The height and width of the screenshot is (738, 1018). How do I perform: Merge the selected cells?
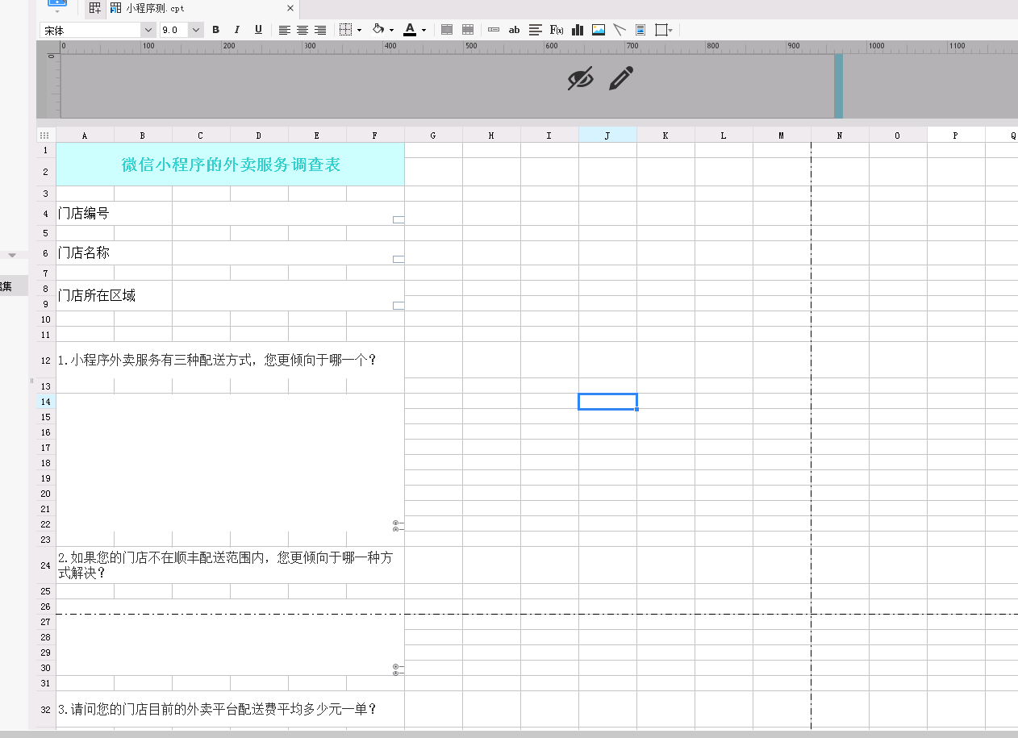point(447,30)
